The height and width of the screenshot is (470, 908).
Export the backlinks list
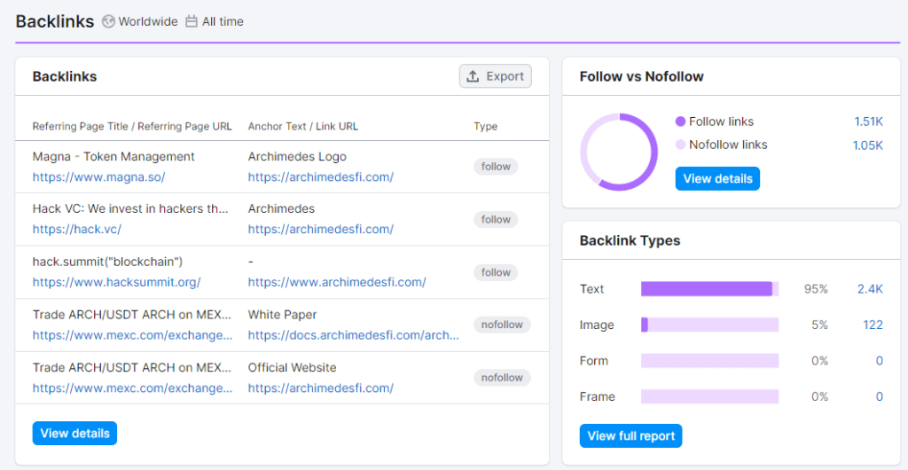[495, 76]
